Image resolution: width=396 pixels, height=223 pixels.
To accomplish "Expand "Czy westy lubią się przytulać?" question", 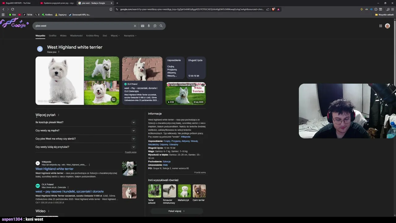I will [x=86, y=147].
